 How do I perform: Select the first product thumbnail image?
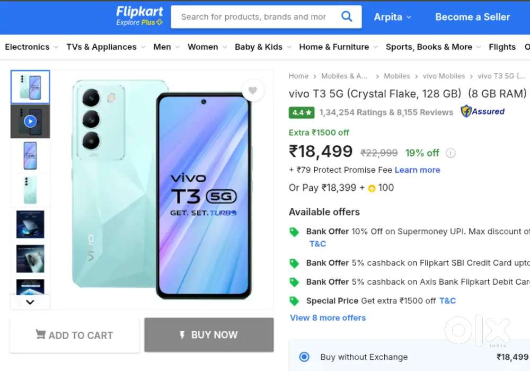point(30,87)
